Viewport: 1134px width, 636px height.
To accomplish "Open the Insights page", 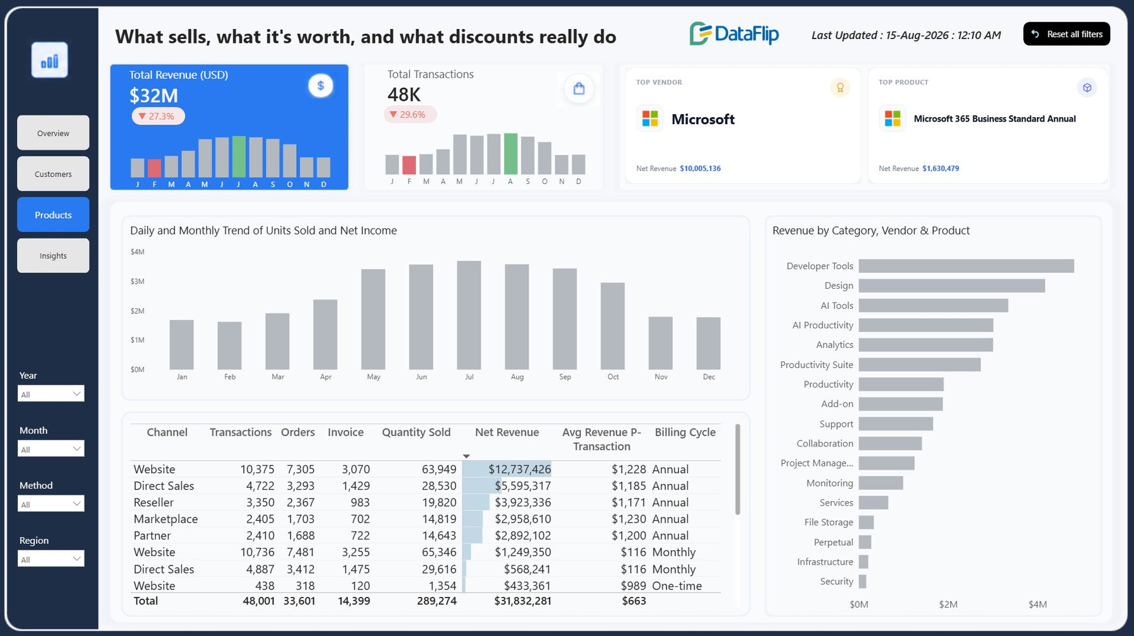I will pos(53,256).
